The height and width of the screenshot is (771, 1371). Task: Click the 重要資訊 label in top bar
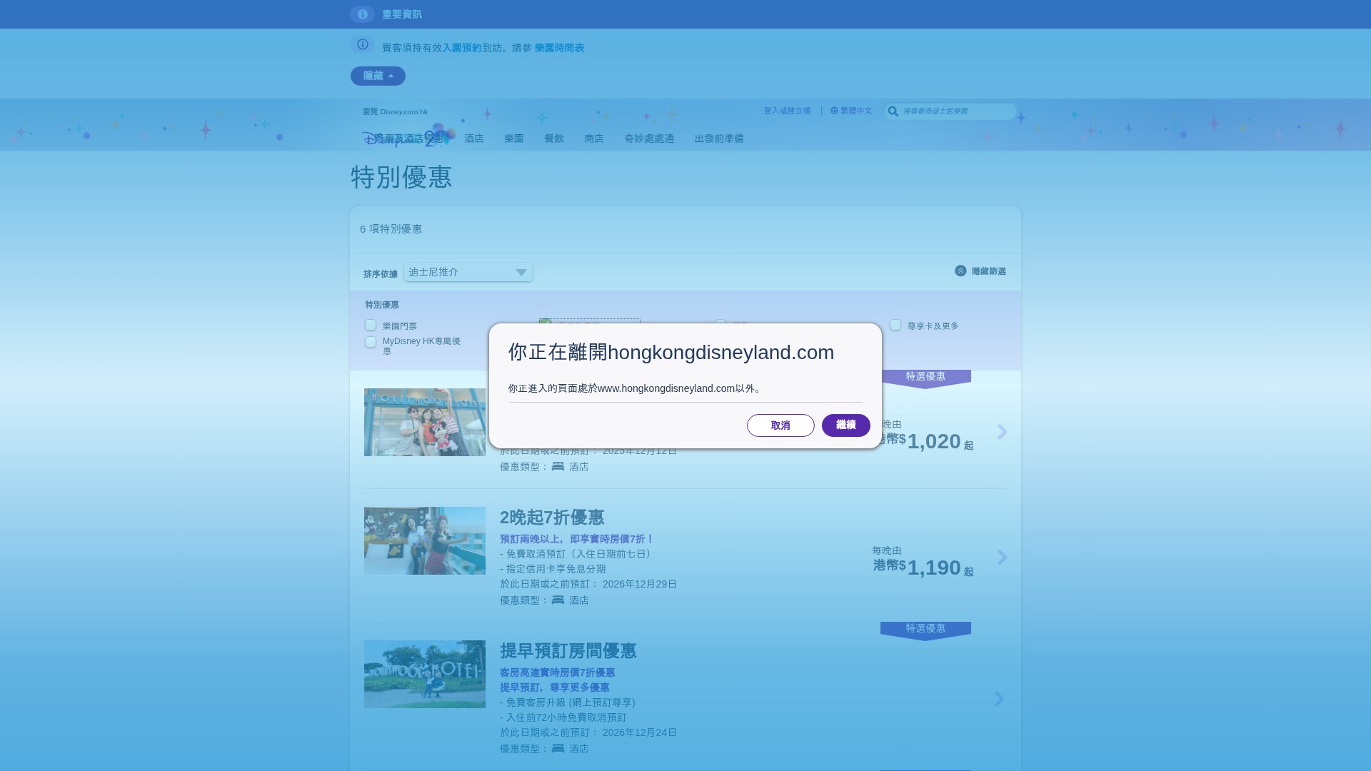click(402, 14)
